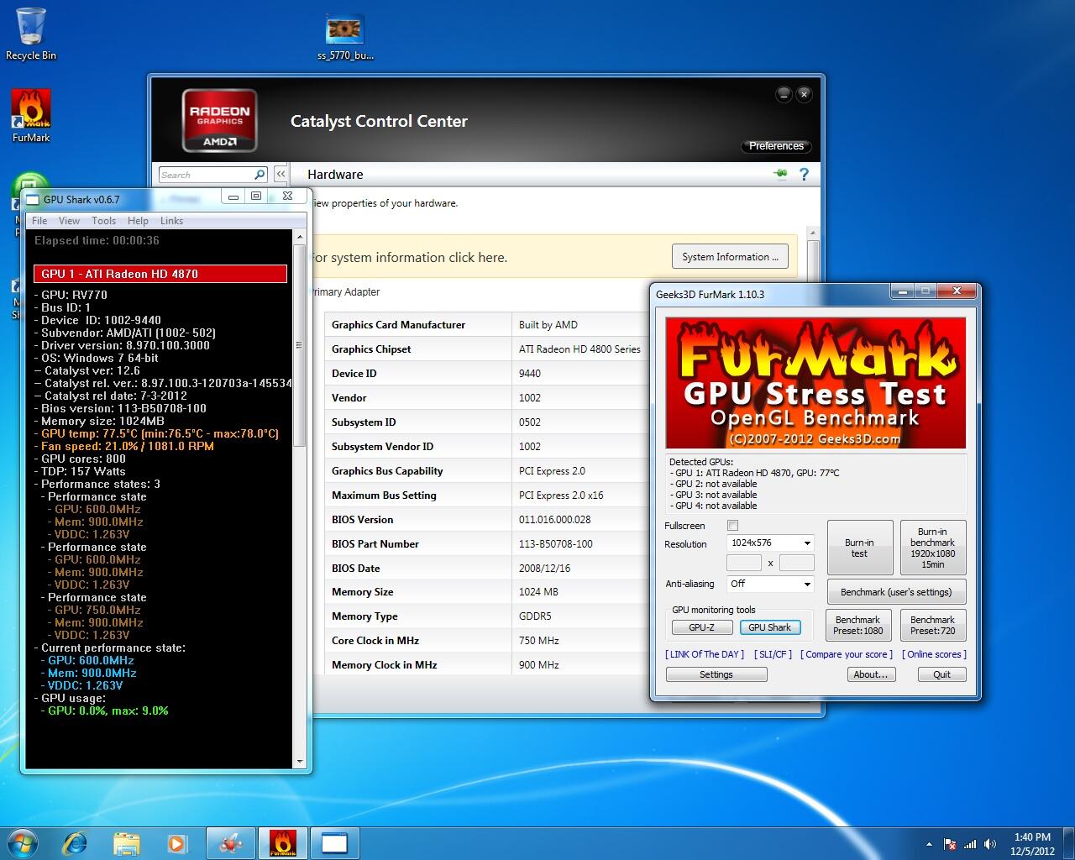The image size is (1075, 860).
Task: Click Catalyst hardware panel scrollbar up arrow
Action: 812,233
